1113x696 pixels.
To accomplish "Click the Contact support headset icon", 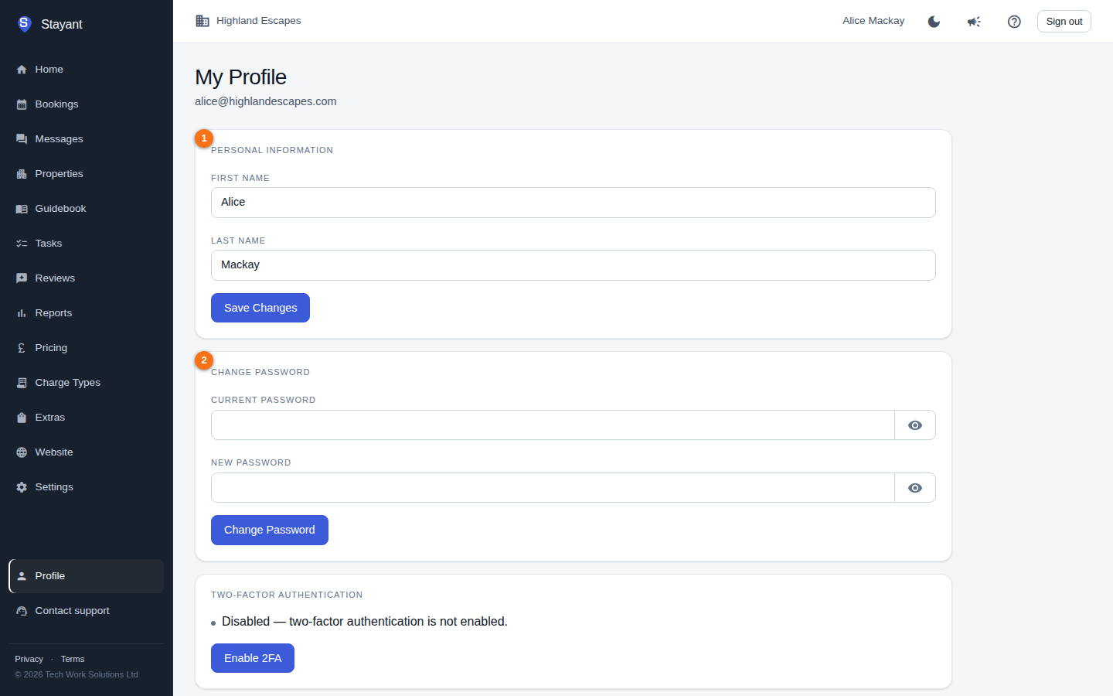I will tap(22, 611).
